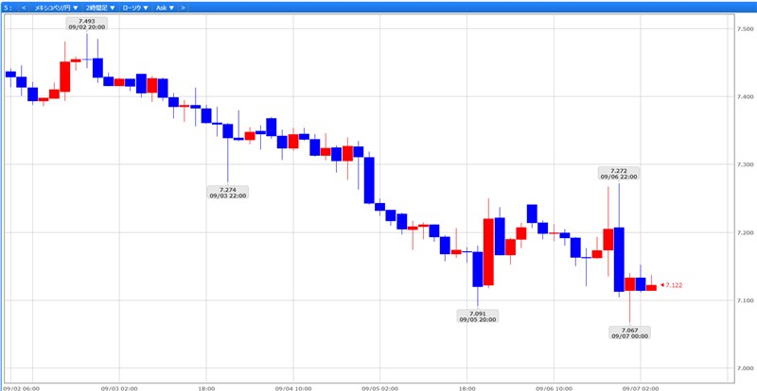Screen dimensions: 757x391
Task: Select the 7.493 high price label
Action: click(86, 23)
